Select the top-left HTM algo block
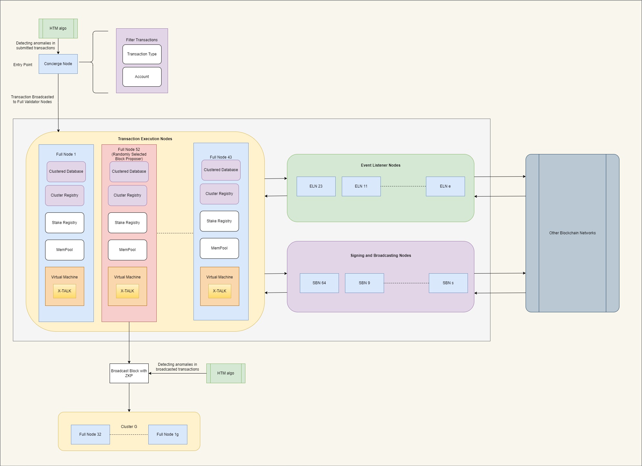Screen dimensions: 642x466 [x=58, y=28]
